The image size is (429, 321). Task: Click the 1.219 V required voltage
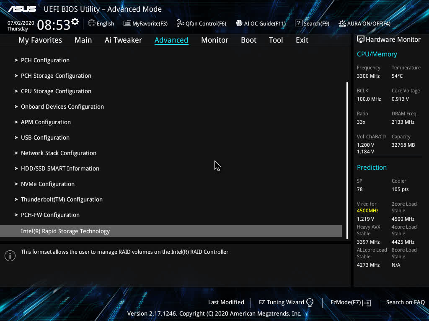365,219
